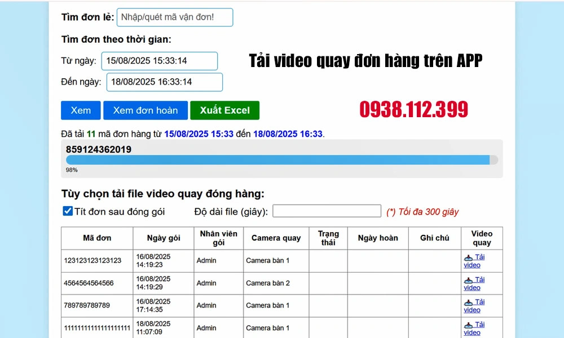564x338 pixels.
Task: Click the order number 859124362019 above the progress bar
Action: (x=98, y=150)
